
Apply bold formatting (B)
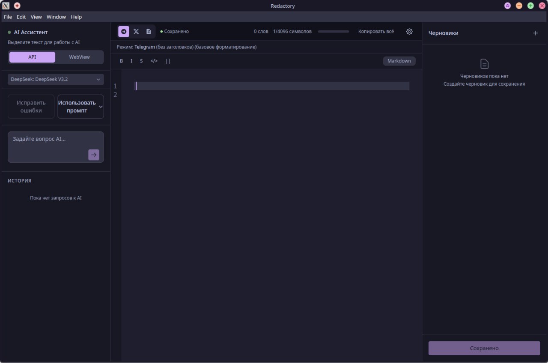pyautogui.click(x=121, y=61)
